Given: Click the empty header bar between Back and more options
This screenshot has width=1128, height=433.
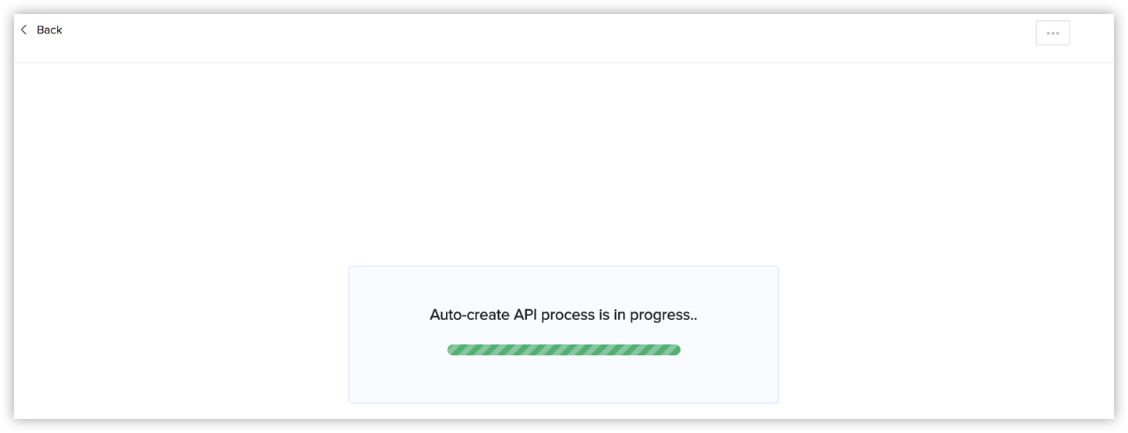Looking at the screenshot, I should tap(546, 35).
